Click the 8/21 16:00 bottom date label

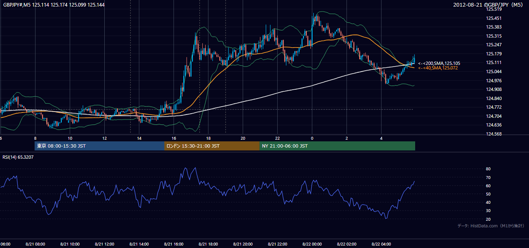174,244
